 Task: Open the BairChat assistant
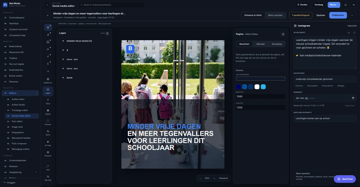345,179
